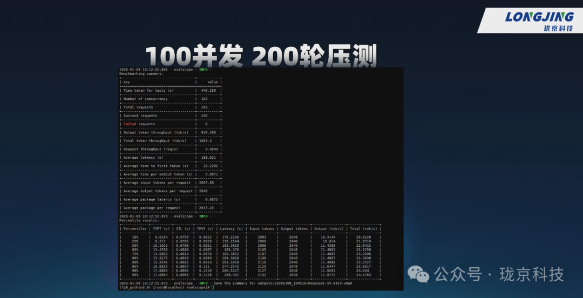Select Input tokens value 2132

coord(261,275)
